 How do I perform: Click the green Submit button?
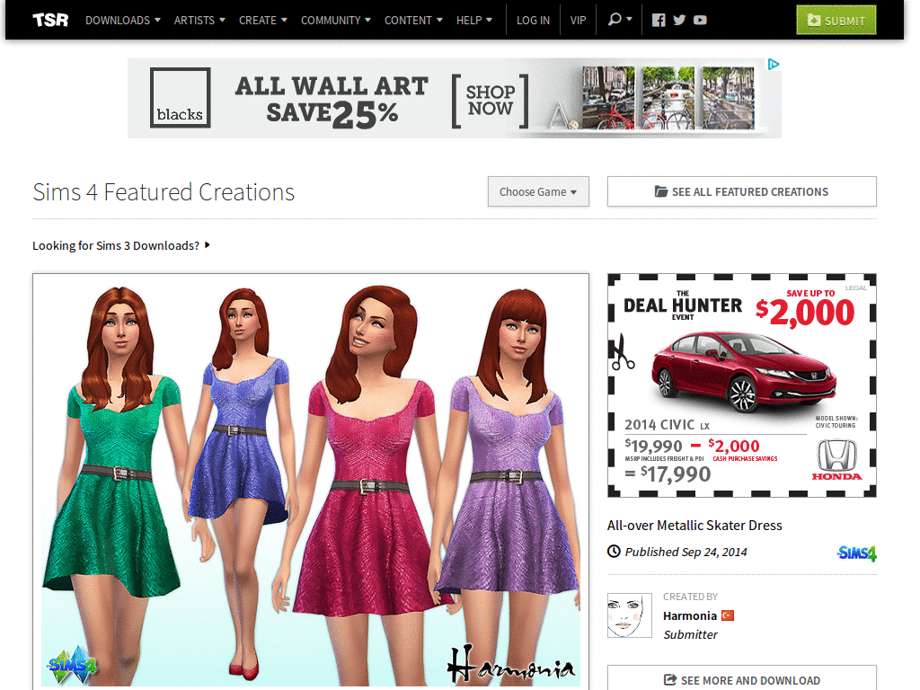click(x=836, y=20)
